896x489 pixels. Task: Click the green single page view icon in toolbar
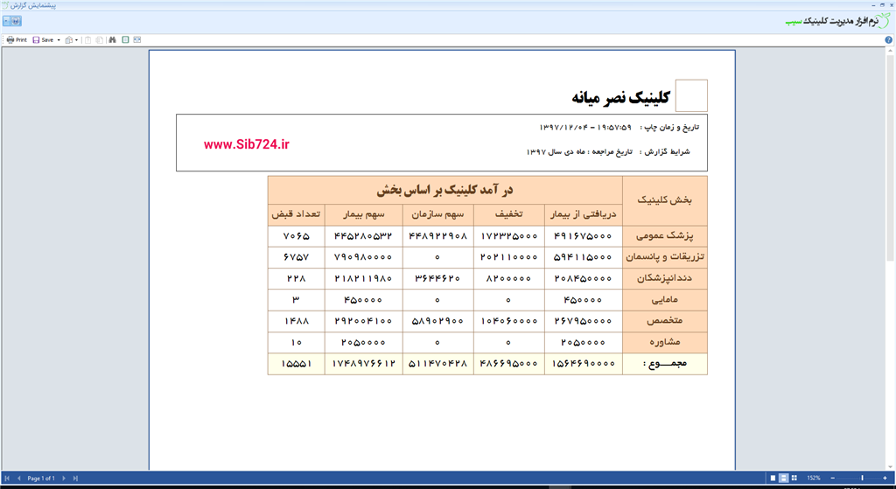click(125, 40)
